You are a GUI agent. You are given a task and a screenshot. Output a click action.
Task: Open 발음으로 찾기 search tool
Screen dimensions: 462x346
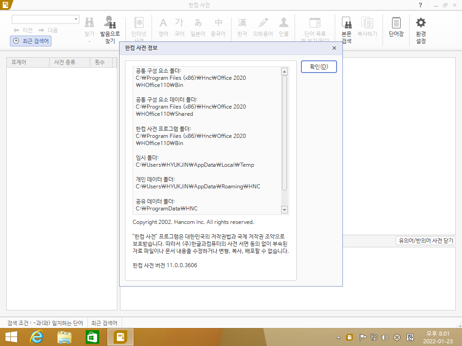coord(110,29)
